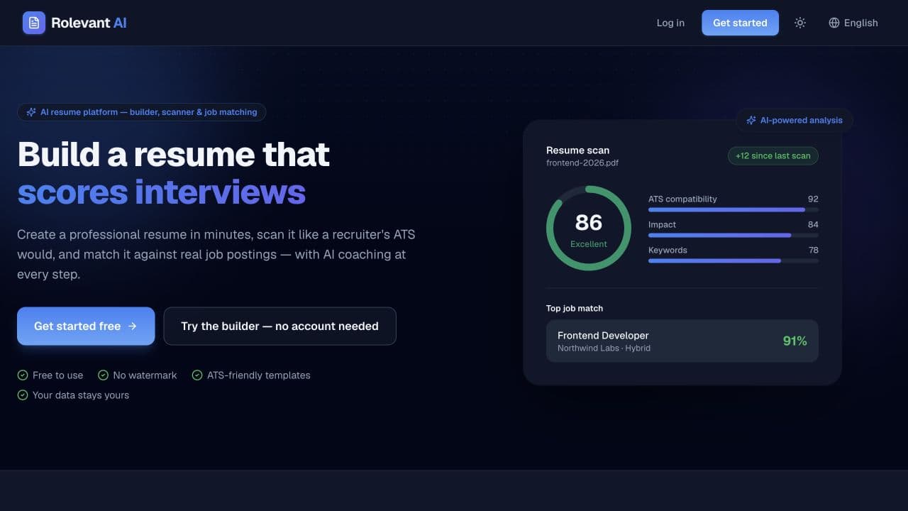
Task: Click the Top job match label
Action: (575, 309)
